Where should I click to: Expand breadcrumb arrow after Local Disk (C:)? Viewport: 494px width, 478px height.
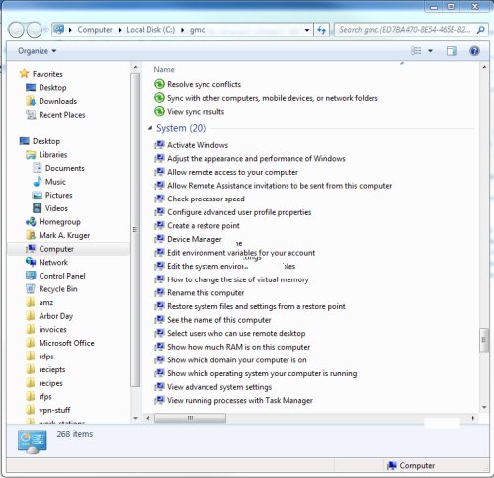click(x=182, y=30)
